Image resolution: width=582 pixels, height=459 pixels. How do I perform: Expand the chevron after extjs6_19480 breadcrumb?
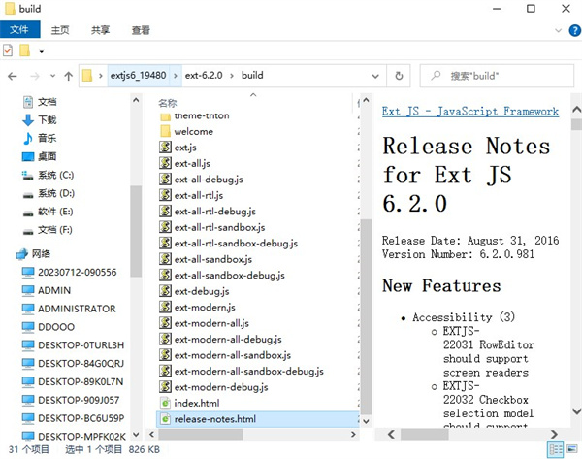(x=176, y=76)
